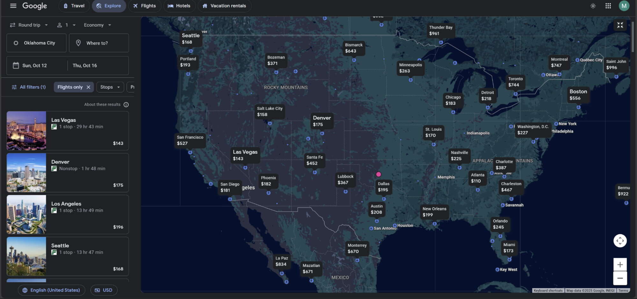Image resolution: width=637 pixels, height=299 pixels.
Task: Expand the Stops filter dropdown
Action: click(x=110, y=87)
